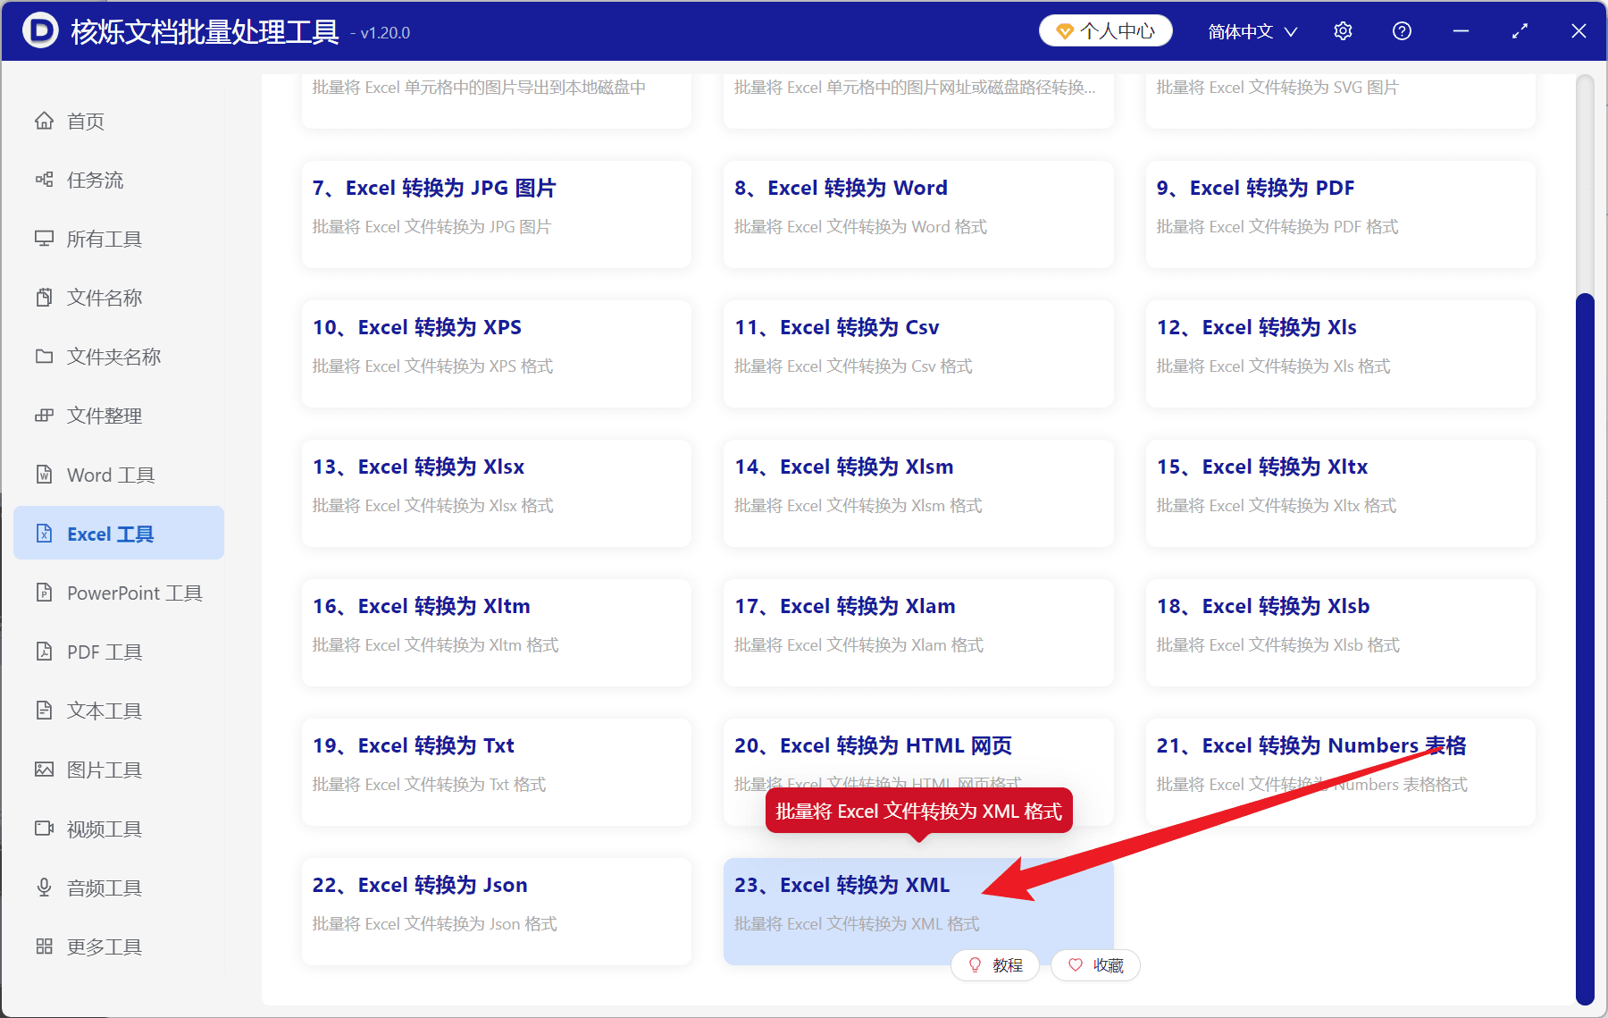Click the help question mark icon
Image resolution: width=1608 pixels, height=1018 pixels.
pos(1401,29)
